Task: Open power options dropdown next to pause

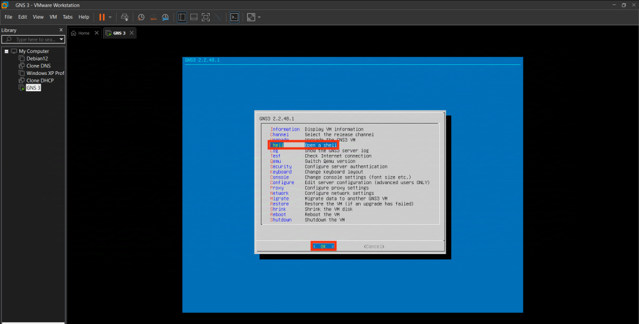Action: (x=110, y=17)
